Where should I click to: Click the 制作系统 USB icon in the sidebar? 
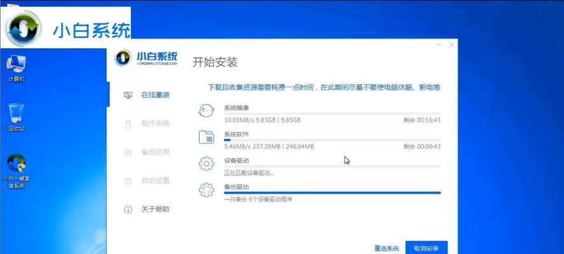[128, 124]
